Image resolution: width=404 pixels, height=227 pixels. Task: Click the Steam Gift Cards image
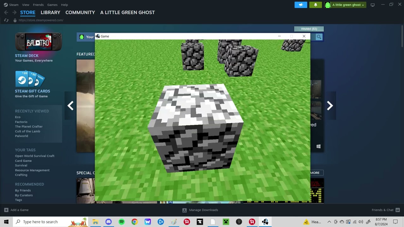point(30,79)
